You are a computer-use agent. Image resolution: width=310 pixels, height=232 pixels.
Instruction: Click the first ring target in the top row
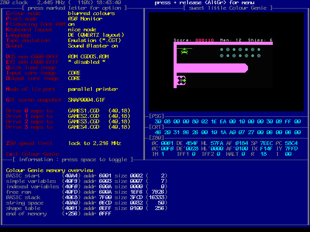(x=222, y=49)
